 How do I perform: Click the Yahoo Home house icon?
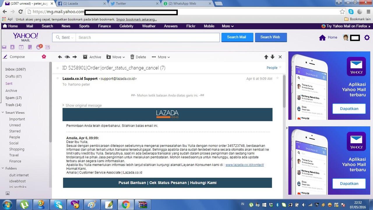(322, 37)
